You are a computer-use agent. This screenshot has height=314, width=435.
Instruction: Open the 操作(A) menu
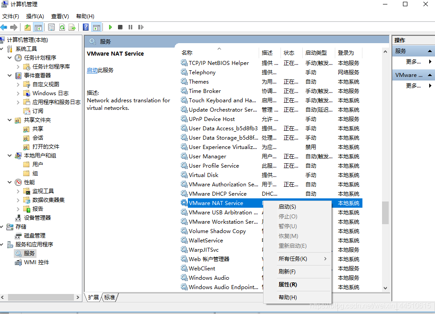[x=35, y=16]
